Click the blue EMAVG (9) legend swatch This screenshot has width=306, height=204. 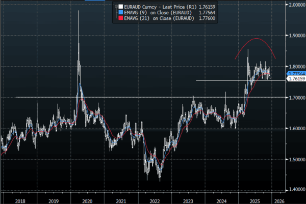(121, 12)
